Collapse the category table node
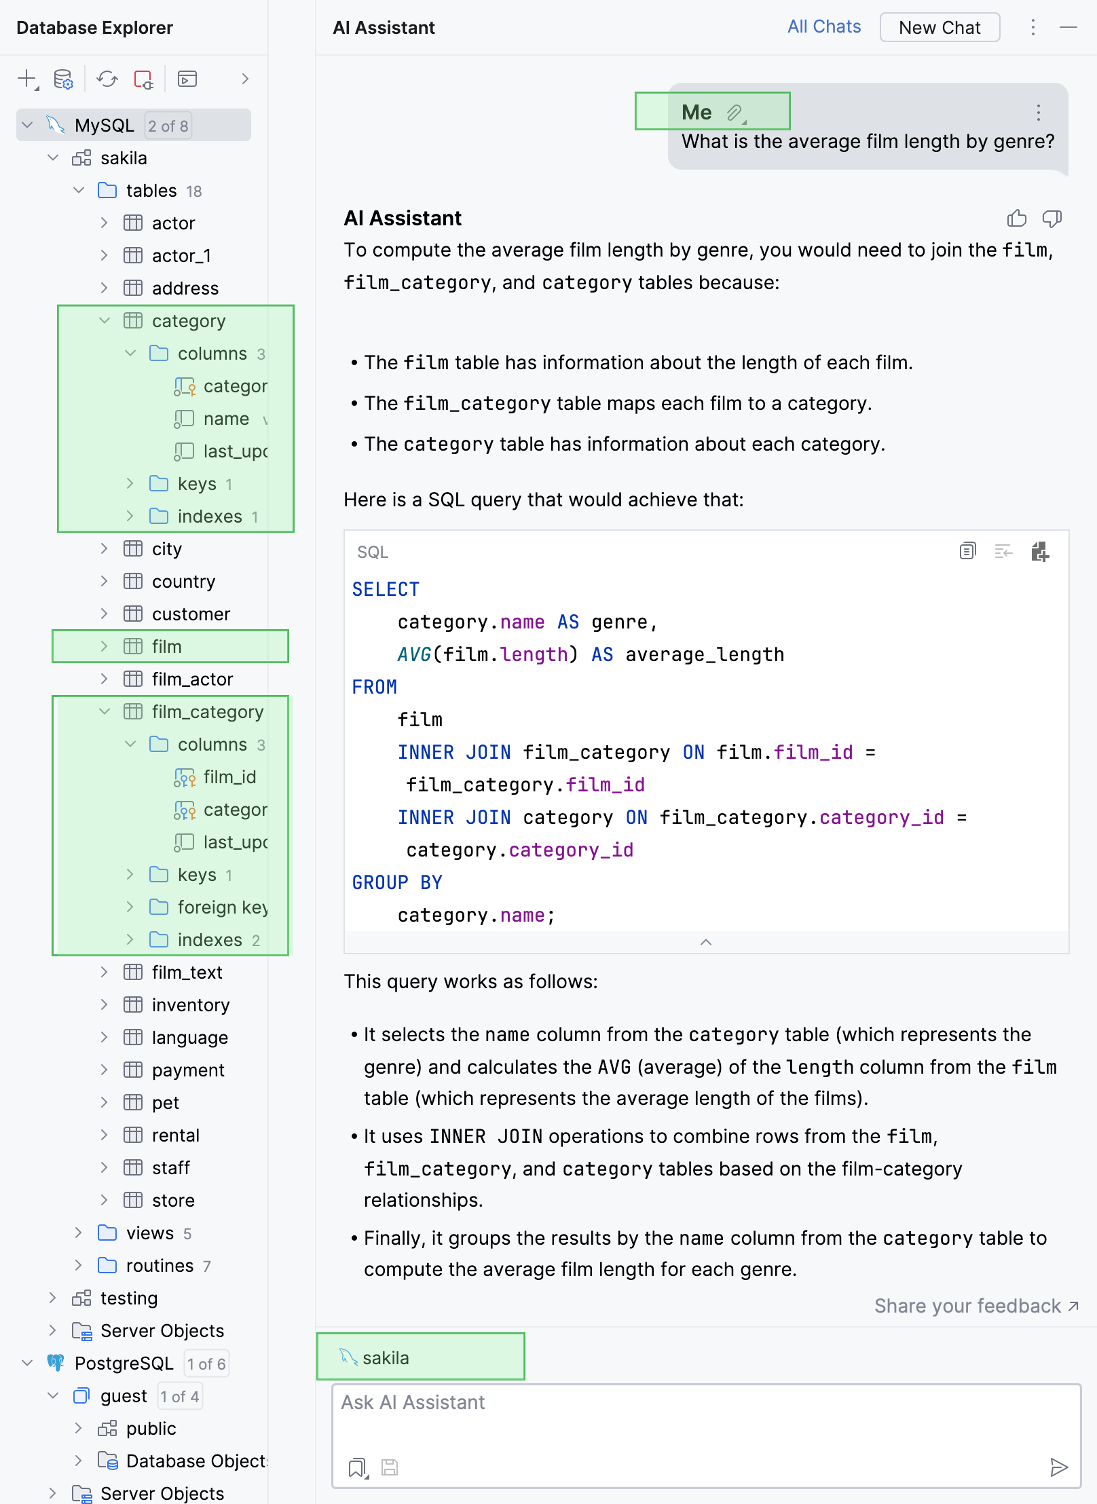 pos(105,321)
